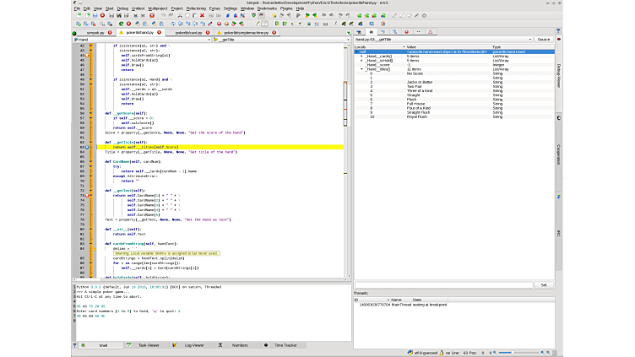
Task: Open the Cooperation side tab
Action: coord(559,154)
